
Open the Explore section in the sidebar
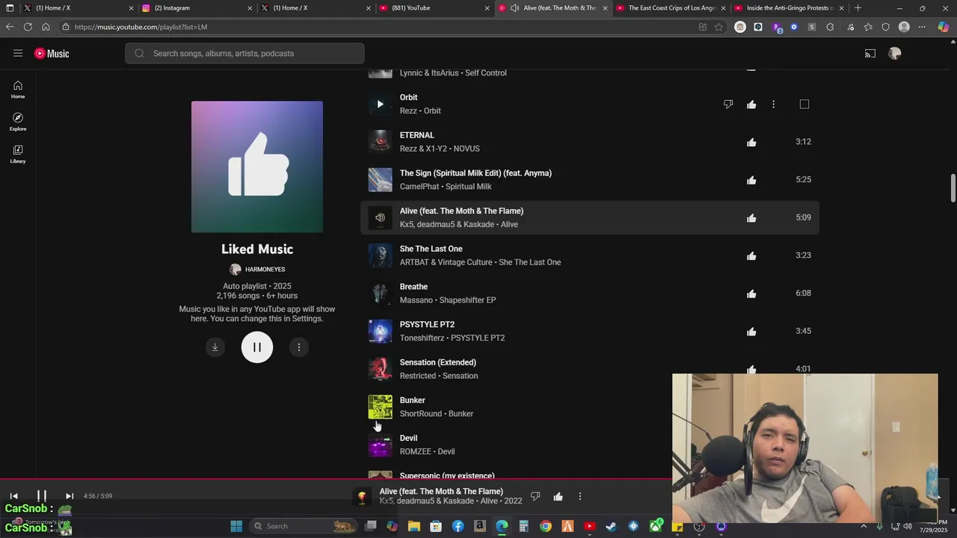coord(18,122)
